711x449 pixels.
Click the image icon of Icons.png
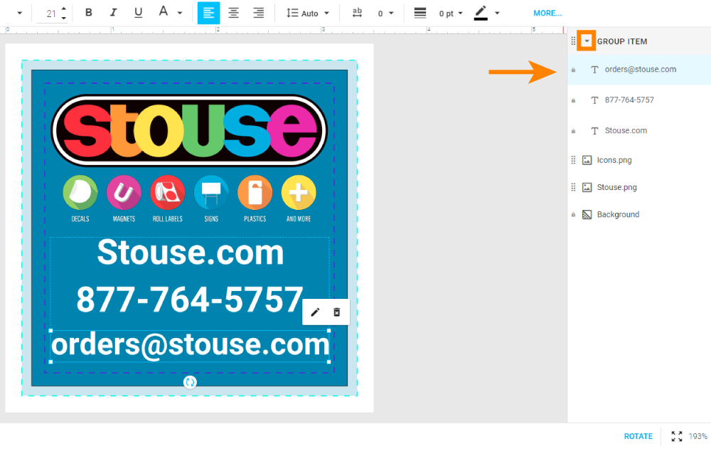[587, 160]
